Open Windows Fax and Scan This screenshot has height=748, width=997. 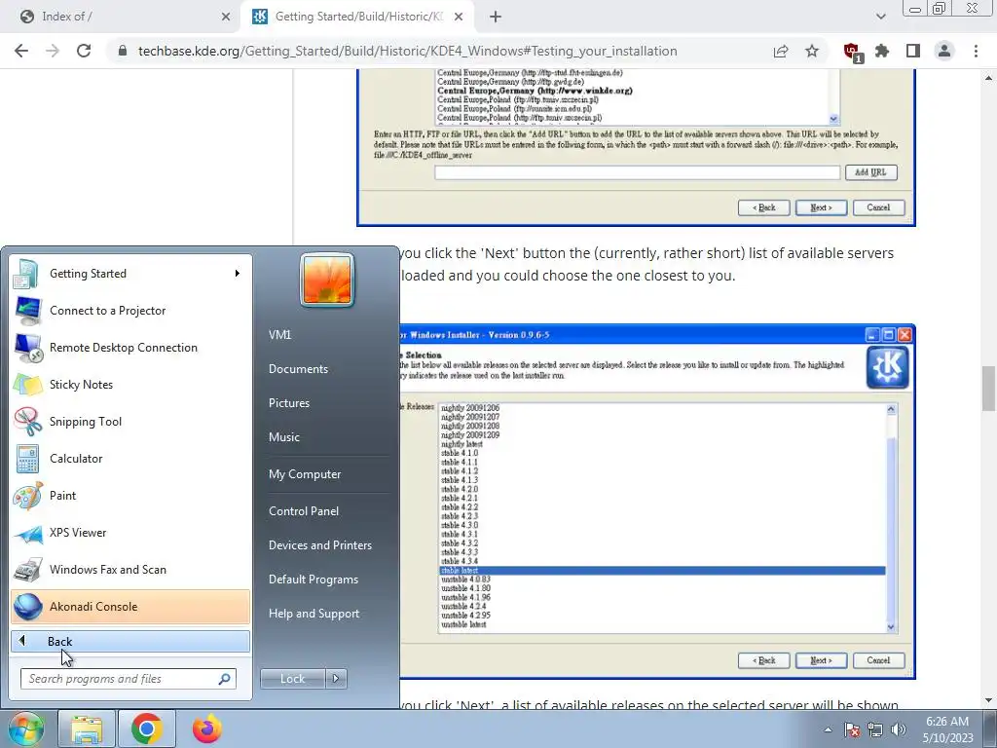point(130,569)
